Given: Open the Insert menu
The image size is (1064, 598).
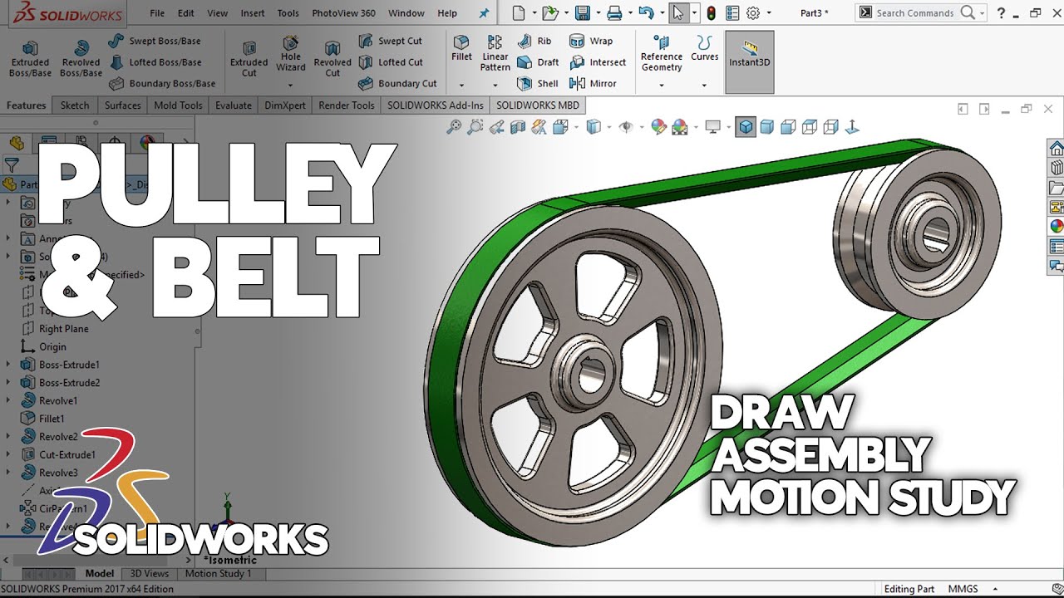Looking at the screenshot, I should coord(253,13).
